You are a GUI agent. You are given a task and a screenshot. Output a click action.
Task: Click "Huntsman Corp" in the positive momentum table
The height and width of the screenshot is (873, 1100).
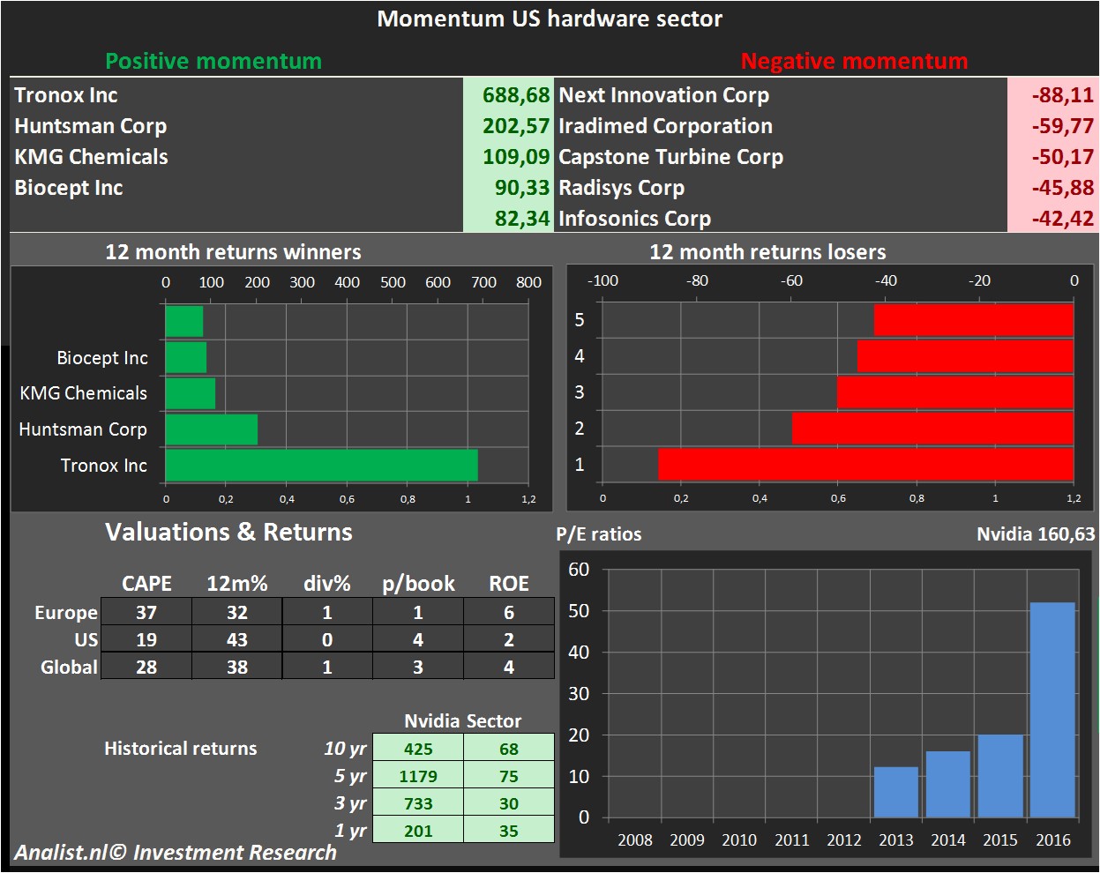click(x=91, y=126)
